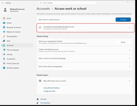Maximize the Settings window
The image size is (137, 106).
pos(127,2)
